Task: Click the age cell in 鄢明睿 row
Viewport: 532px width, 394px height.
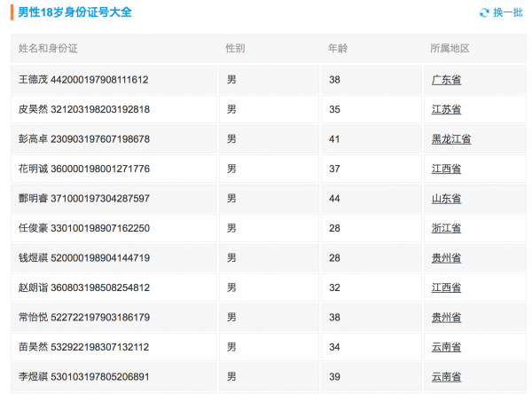Action: (335, 199)
